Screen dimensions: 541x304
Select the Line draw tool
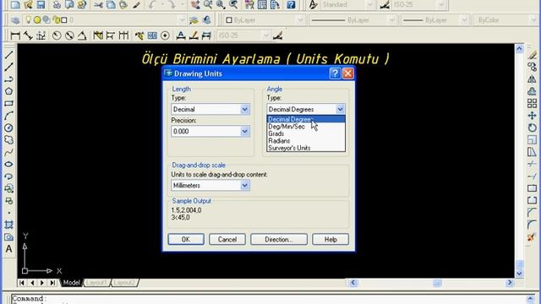point(9,54)
